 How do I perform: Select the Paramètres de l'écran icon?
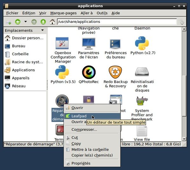89,44
